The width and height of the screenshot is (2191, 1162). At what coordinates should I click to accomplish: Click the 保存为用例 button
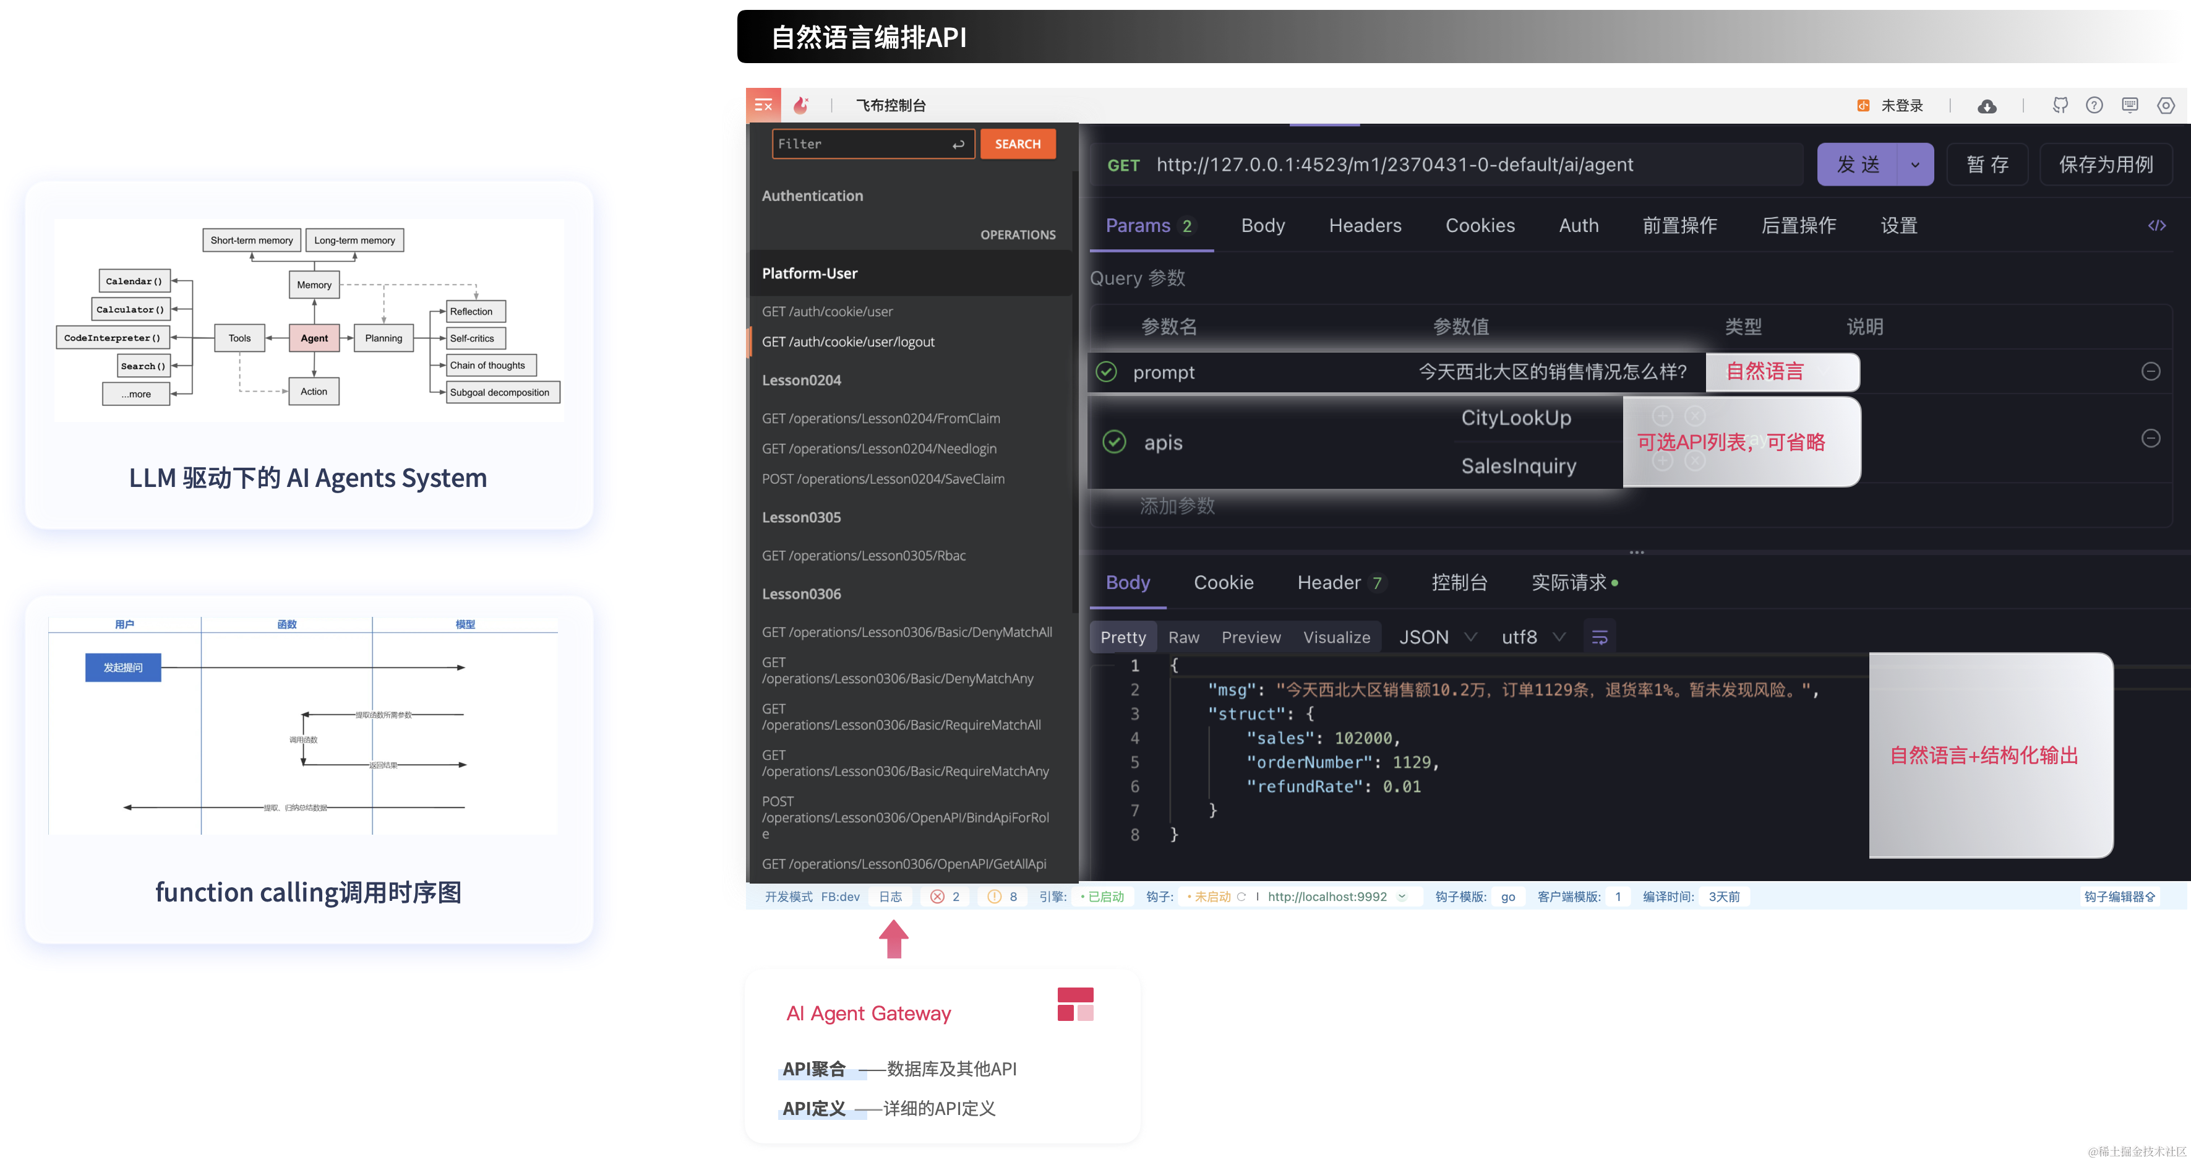(2107, 164)
